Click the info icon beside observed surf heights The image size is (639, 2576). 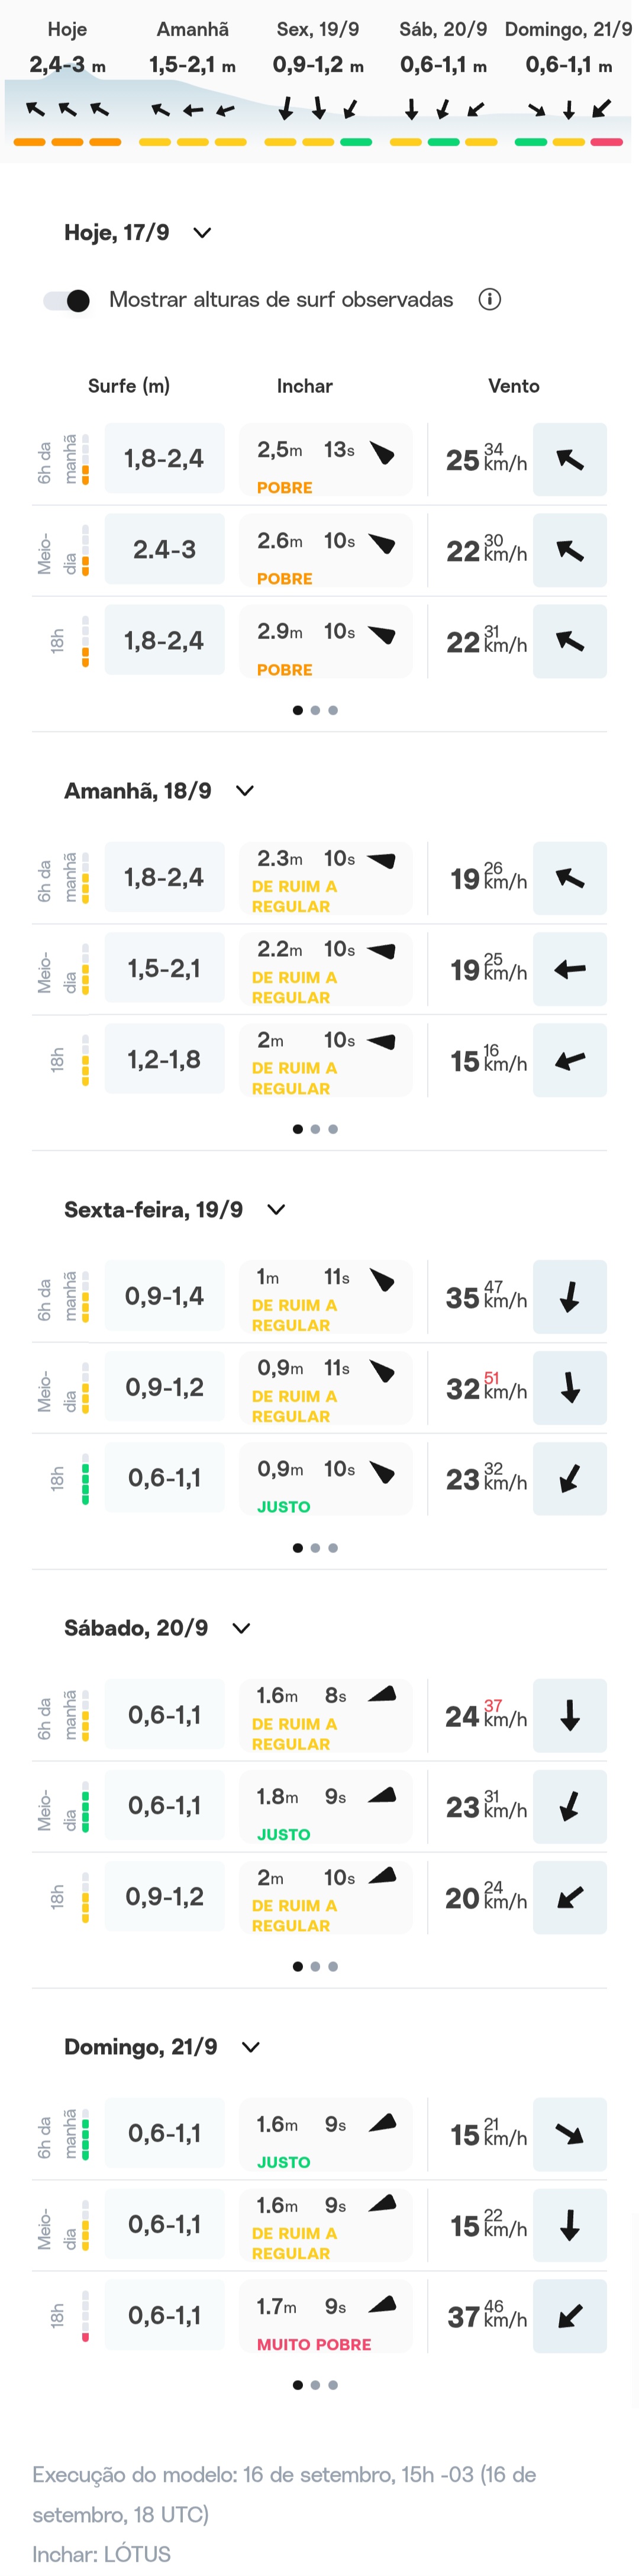click(489, 299)
